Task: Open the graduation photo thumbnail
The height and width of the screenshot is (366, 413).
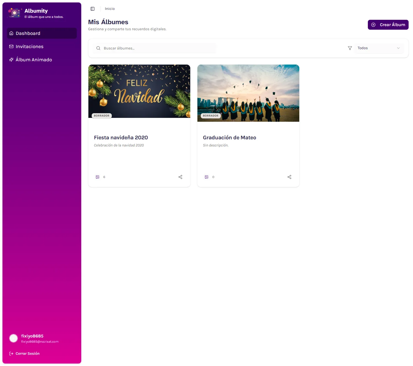Action: pos(248,93)
